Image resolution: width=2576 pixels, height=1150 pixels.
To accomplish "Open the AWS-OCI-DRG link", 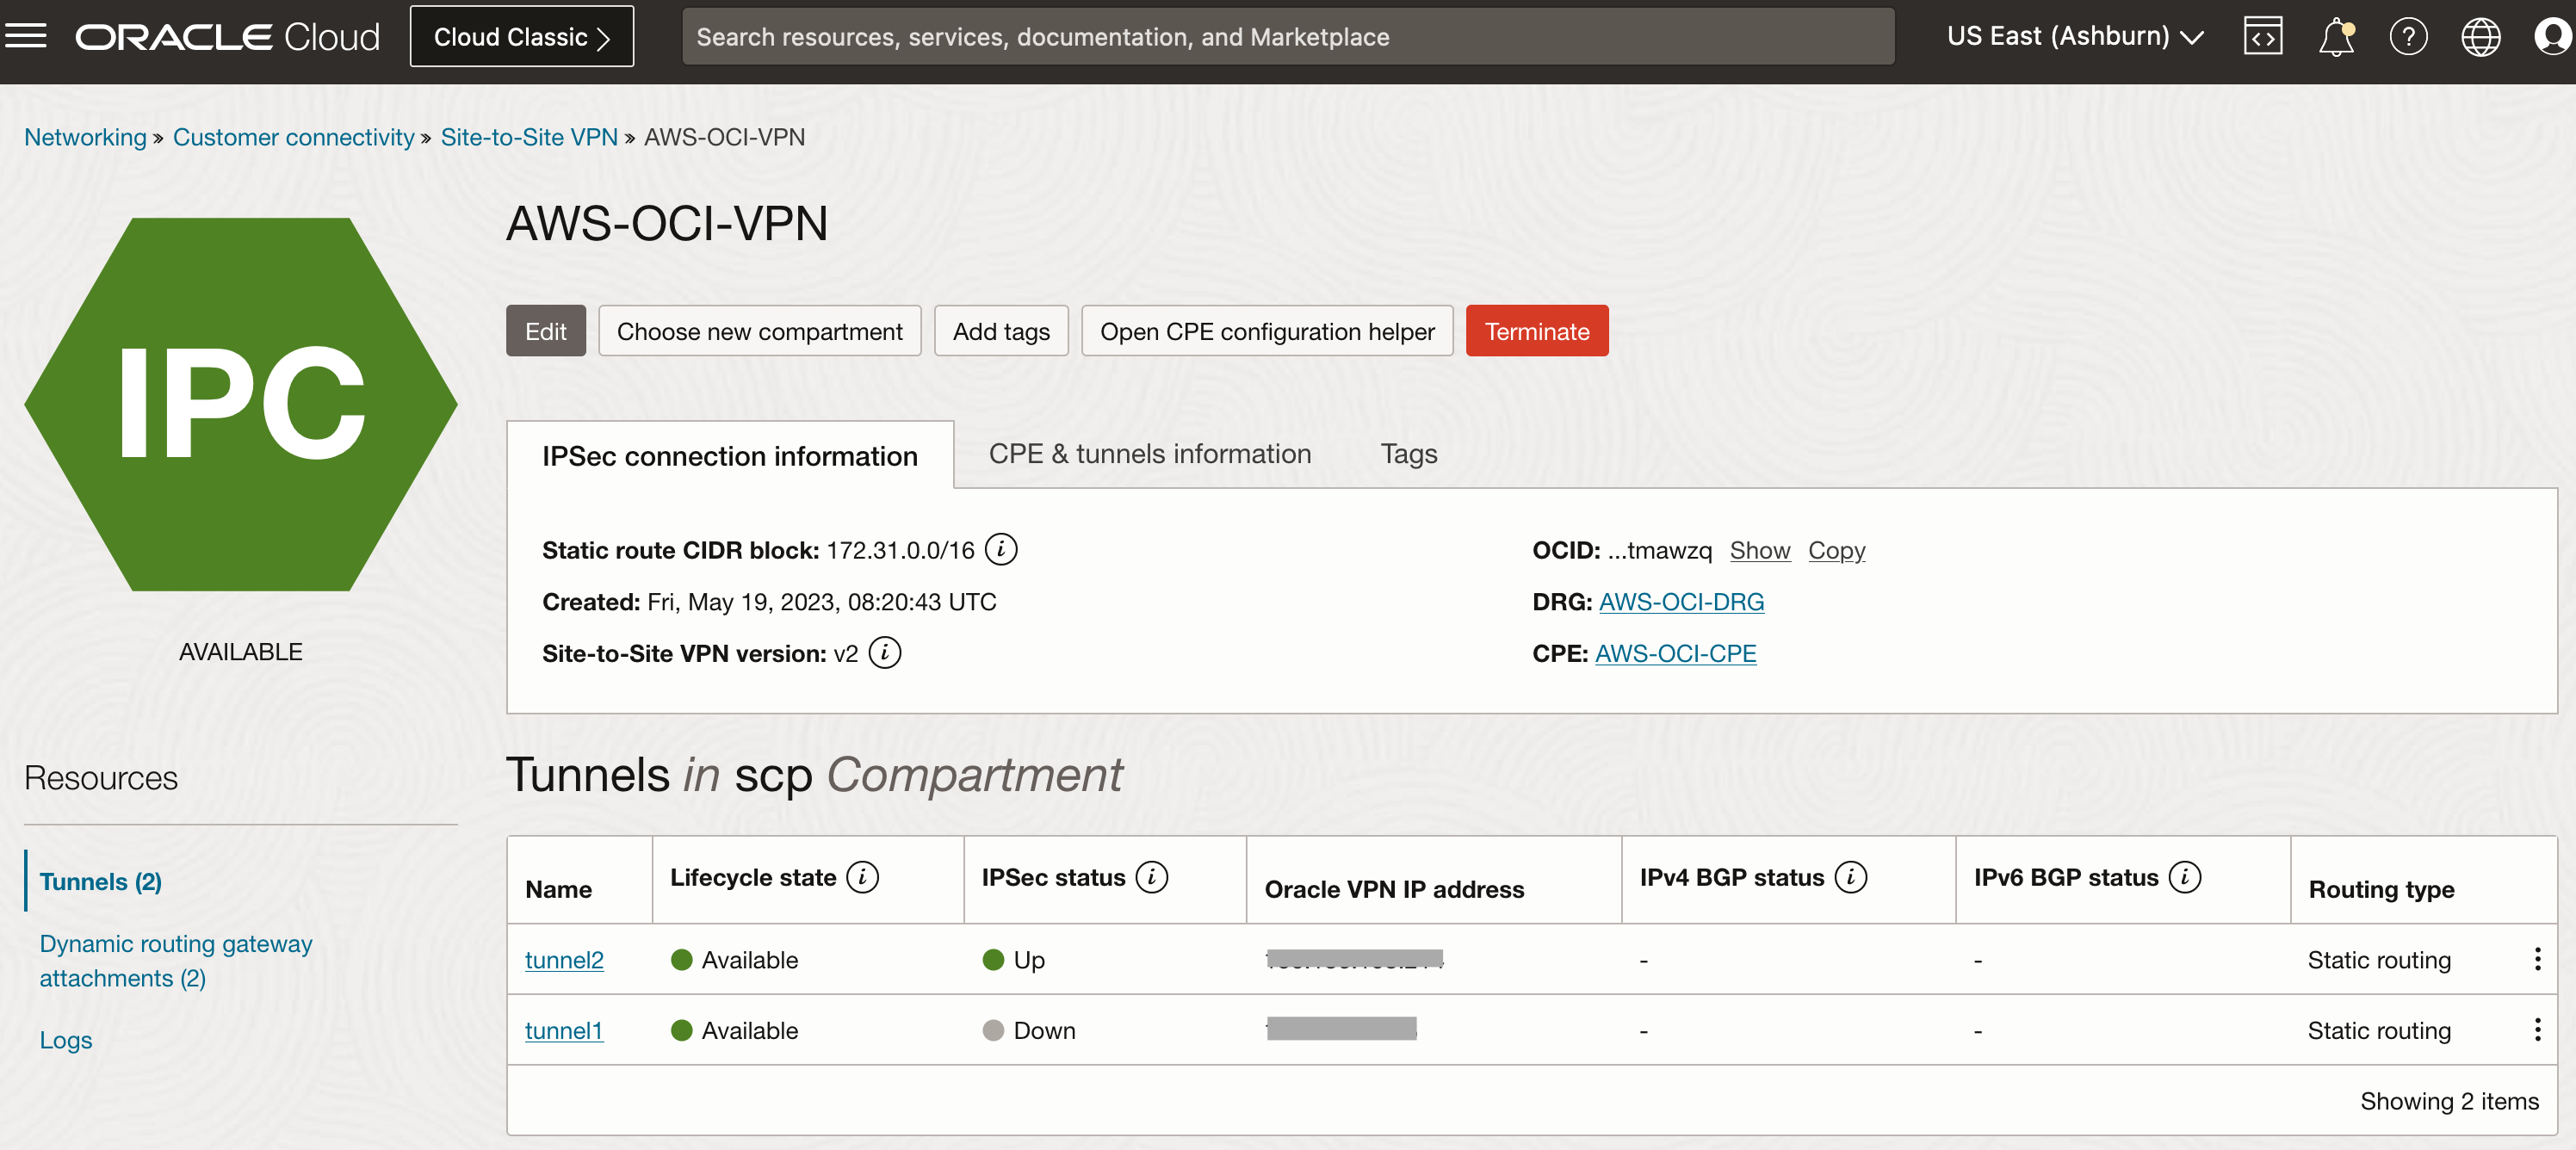I will (1681, 602).
